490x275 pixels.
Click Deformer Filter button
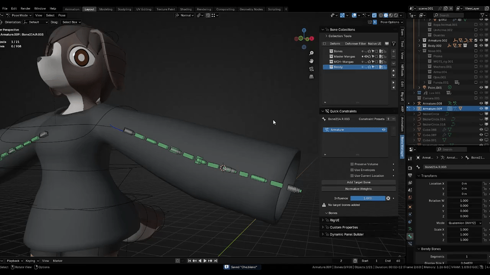[x=356, y=43]
